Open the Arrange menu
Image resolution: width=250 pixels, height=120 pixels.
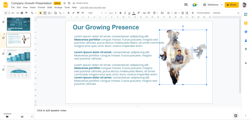tap(58, 7)
